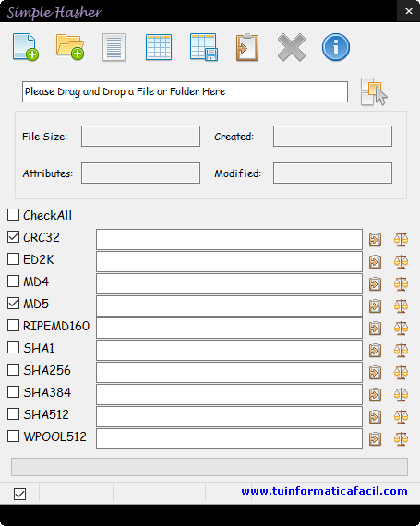Uncheck the CRC32 checkbox
The image size is (420, 526).
coord(14,237)
